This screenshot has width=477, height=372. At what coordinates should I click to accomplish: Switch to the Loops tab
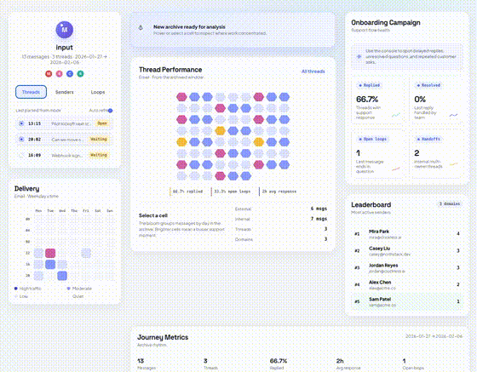[98, 92]
